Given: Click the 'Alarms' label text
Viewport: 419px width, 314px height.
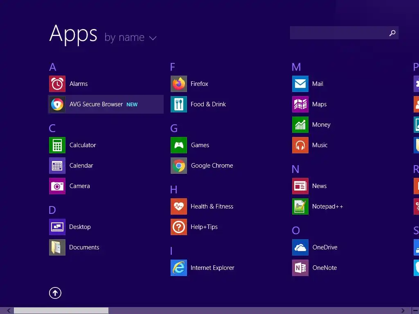Looking at the screenshot, I should click(79, 84).
